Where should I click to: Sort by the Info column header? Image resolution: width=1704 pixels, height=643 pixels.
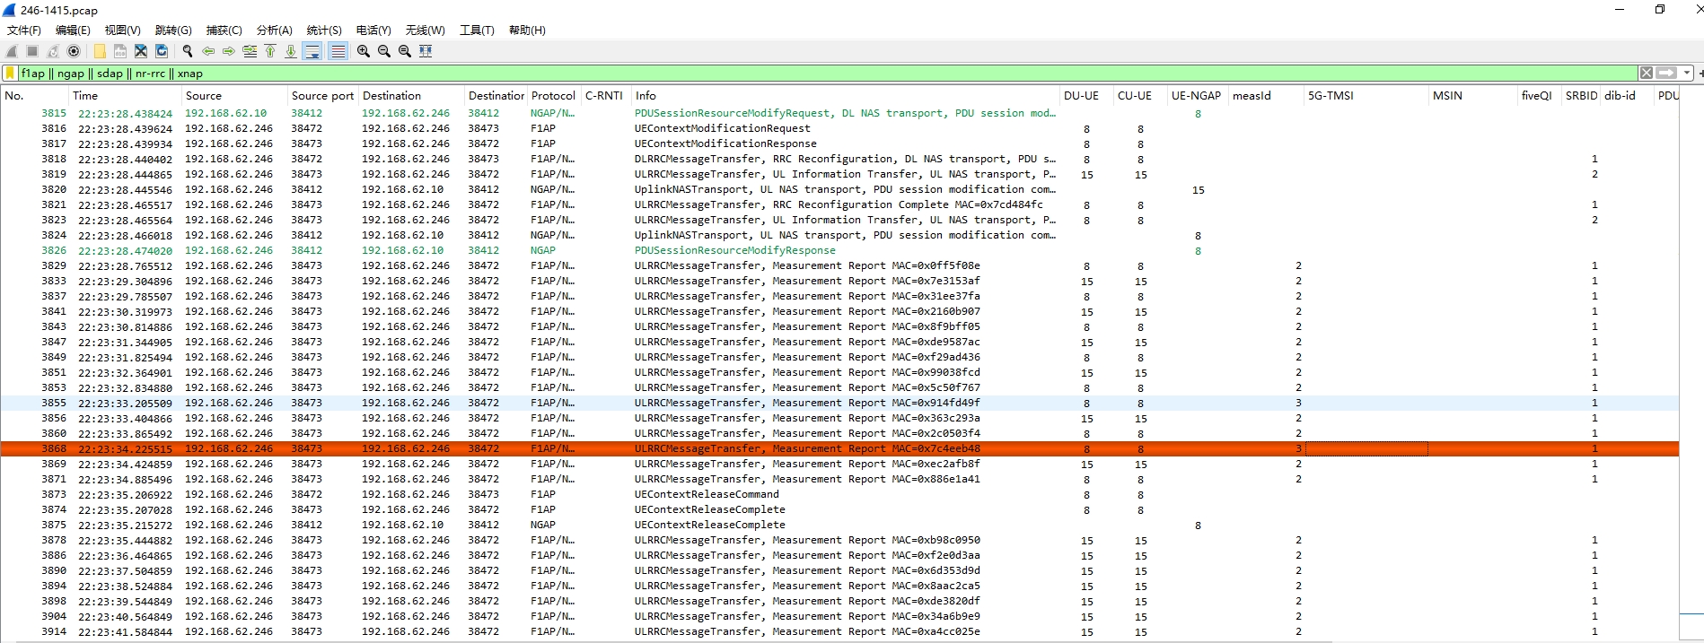click(x=845, y=96)
